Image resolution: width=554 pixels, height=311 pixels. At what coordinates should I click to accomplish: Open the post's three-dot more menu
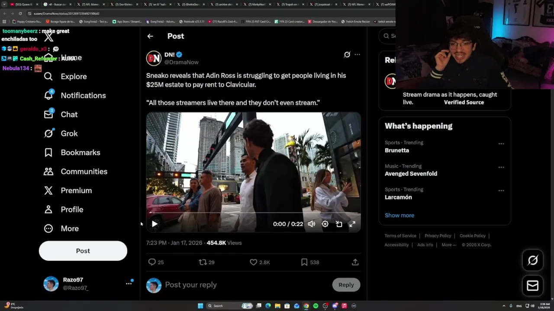tap(357, 54)
